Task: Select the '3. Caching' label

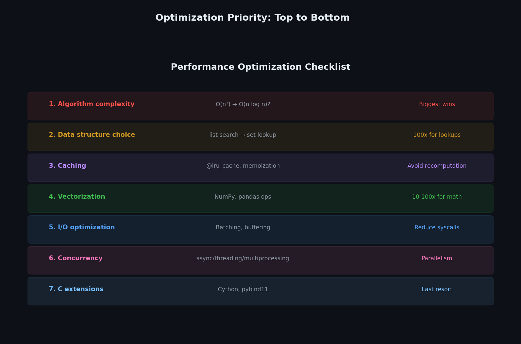Action: (x=67, y=166)
